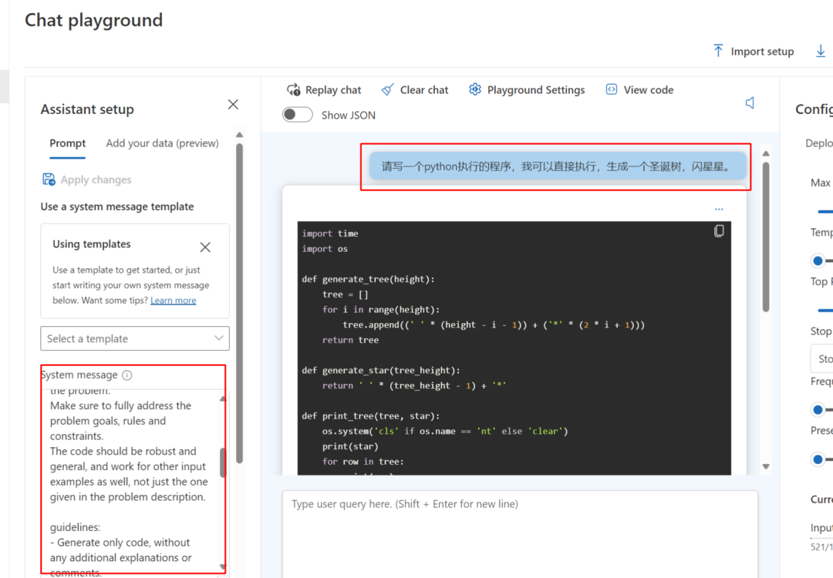Close the Assistant setup panel
This screenshot has height=578, width=833.
pos(233,105)
